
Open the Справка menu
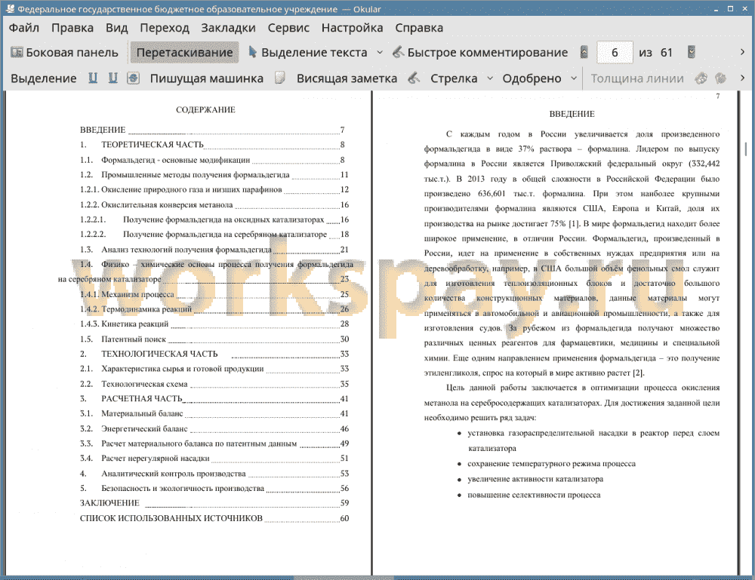419,28
